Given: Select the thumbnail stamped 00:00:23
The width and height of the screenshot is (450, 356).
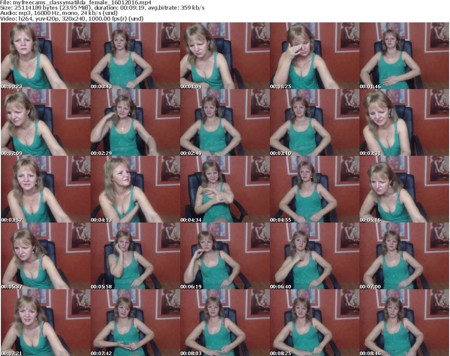Looking at the screenshot, I should click(46, 56).
